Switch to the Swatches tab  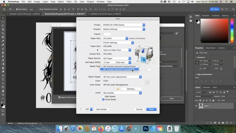coord(205,16)
